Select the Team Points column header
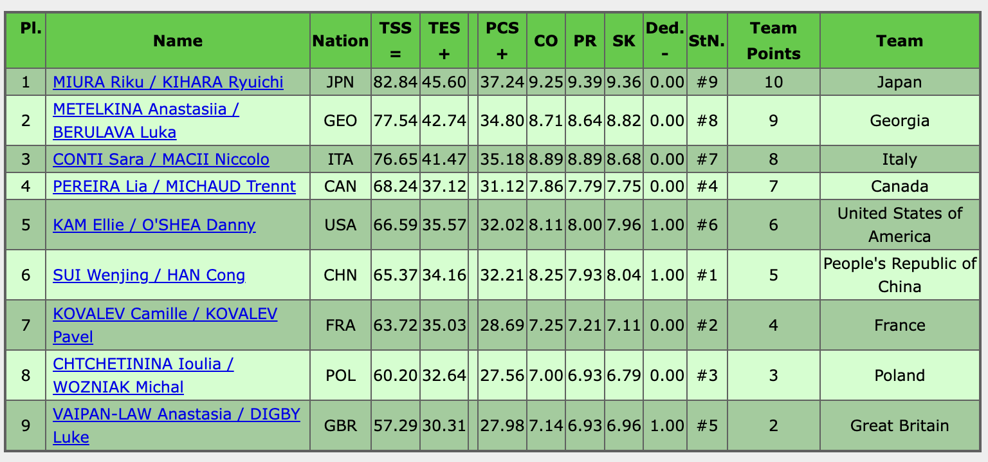 773,41
